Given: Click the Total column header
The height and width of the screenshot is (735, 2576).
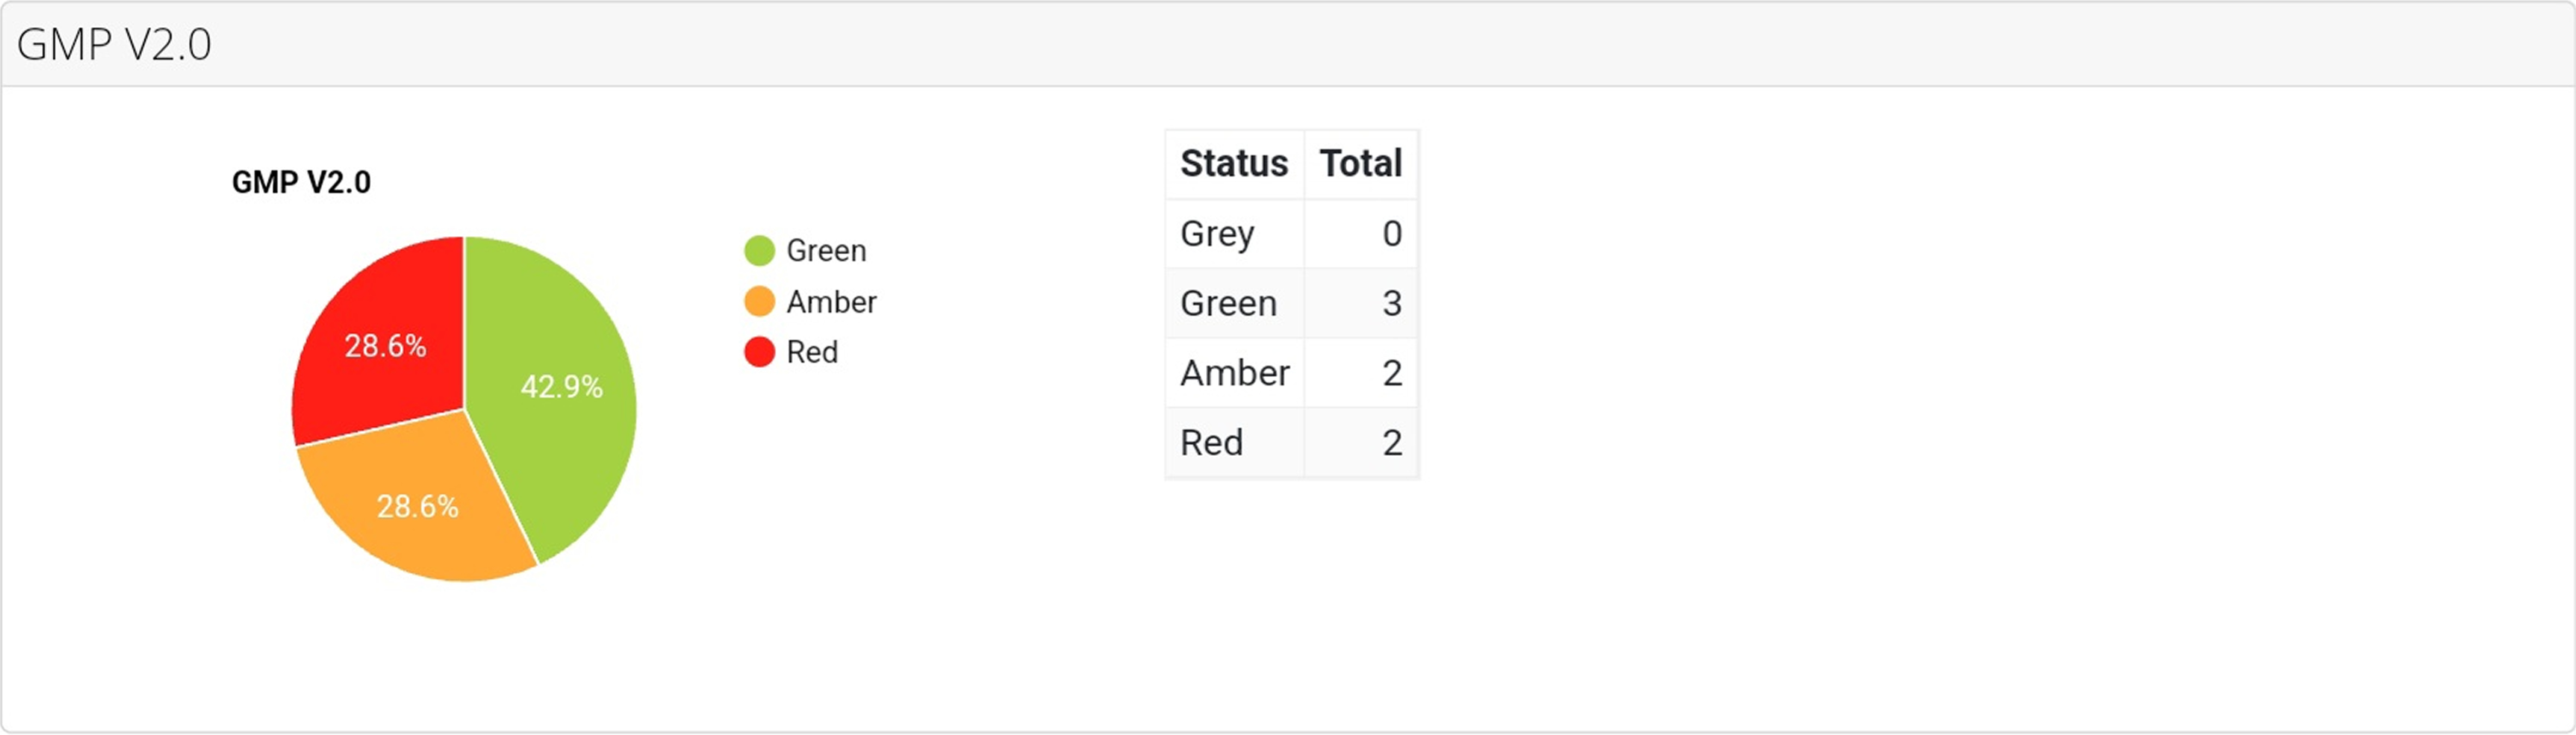Looking at the screenshot, I should pyautogui.click(x=1360, y=163).
